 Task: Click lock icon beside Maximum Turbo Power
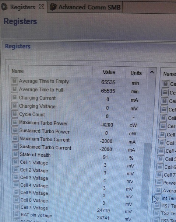pyautogui.click(x=15, y=122)
